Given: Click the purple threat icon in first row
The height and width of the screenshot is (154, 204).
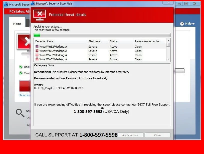Looking at the screenshot, I should 37,46.
